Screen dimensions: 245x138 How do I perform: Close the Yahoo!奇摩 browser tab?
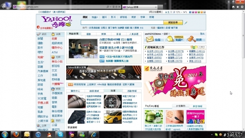[156, 7]
